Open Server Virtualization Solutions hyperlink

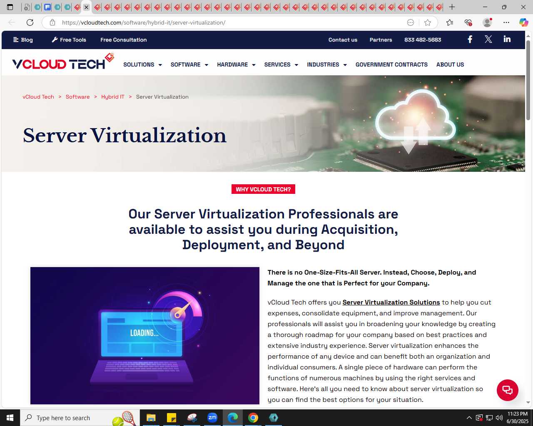(x=391, y=302)
